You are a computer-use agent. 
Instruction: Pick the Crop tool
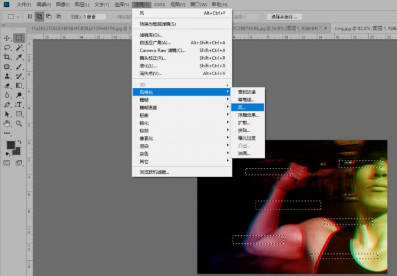coord(7,58)
